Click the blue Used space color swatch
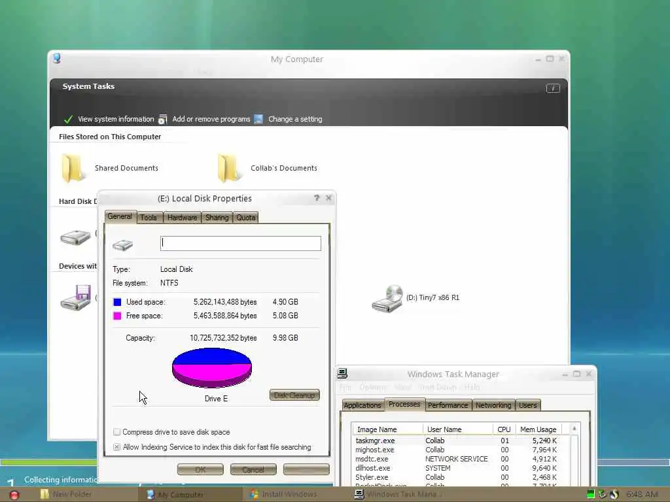The image size is (670, 502). [x=117, y=302]
